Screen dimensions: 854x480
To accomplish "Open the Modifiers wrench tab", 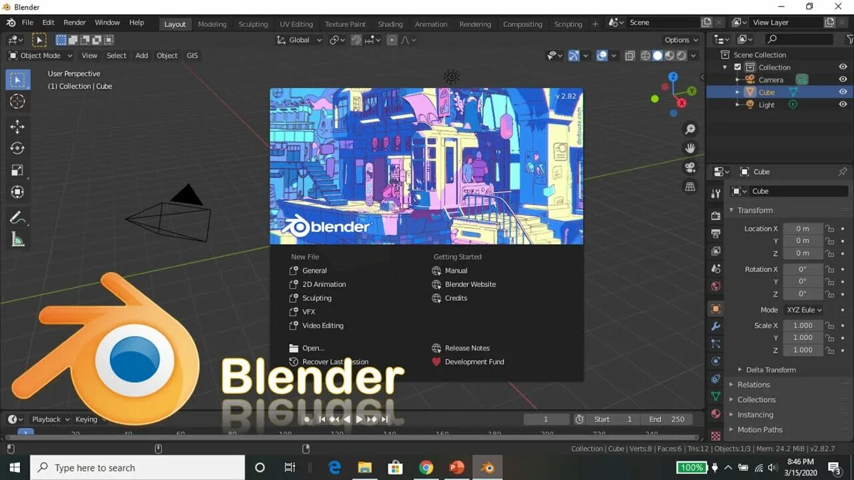I will pyautogui.click(x=716, y=327).
